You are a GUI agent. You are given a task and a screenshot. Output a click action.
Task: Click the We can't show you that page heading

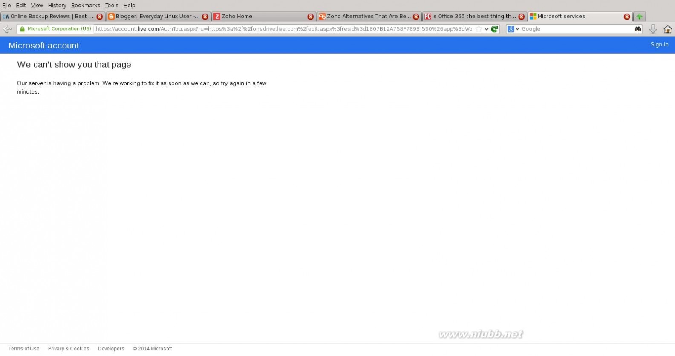coord(74,65)
